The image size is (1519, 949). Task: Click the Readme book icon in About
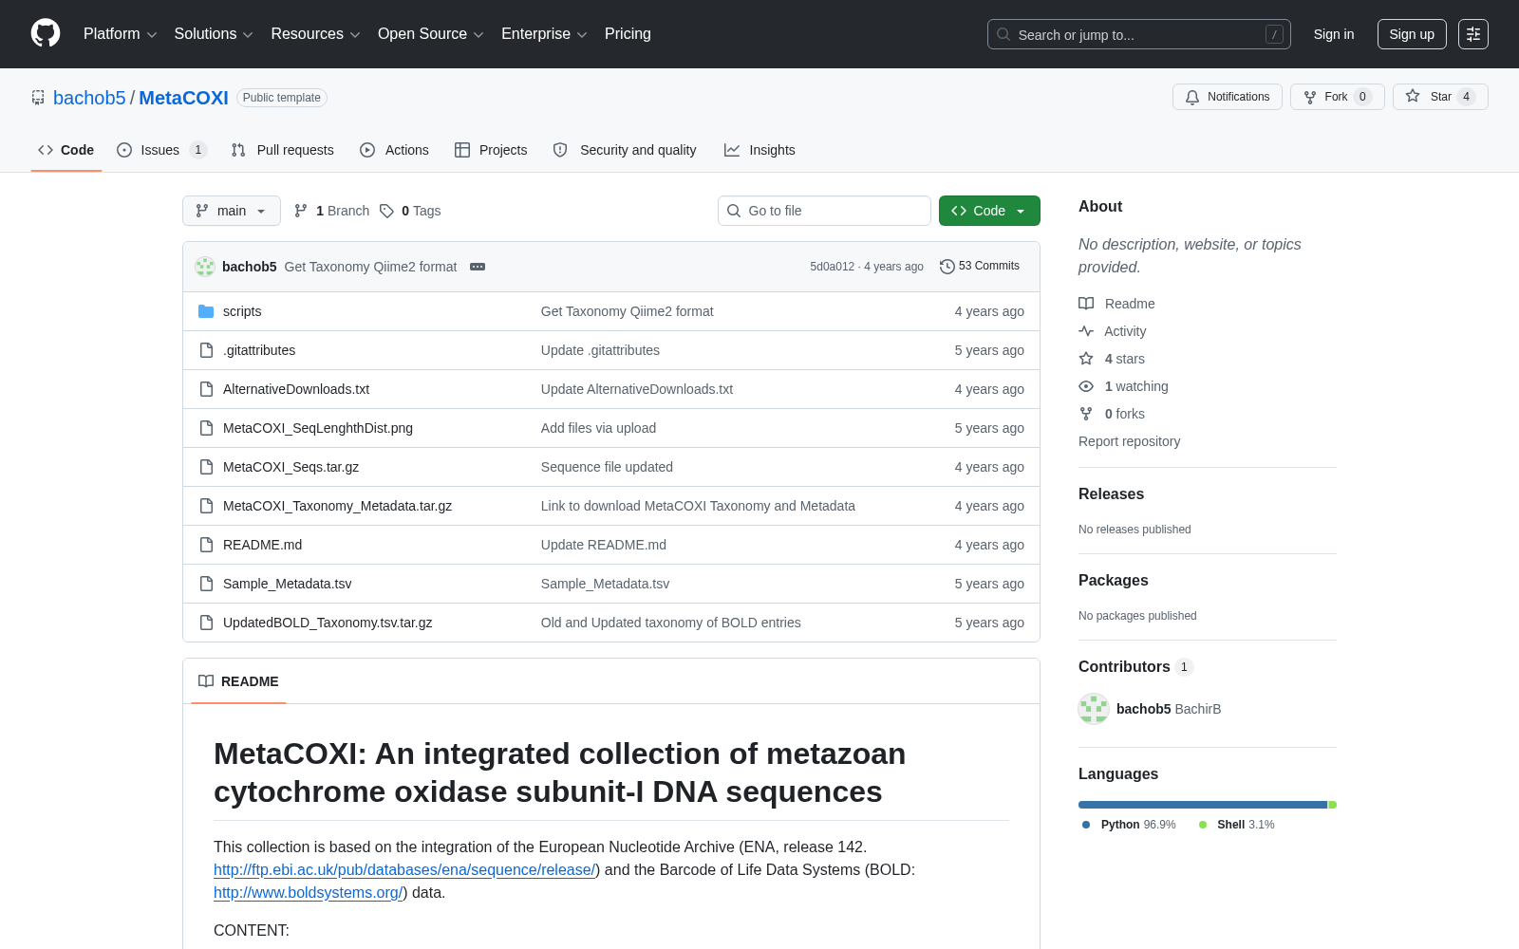1086,304
